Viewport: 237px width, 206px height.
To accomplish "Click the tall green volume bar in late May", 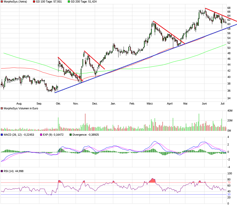I will click(x=199, y=122).
